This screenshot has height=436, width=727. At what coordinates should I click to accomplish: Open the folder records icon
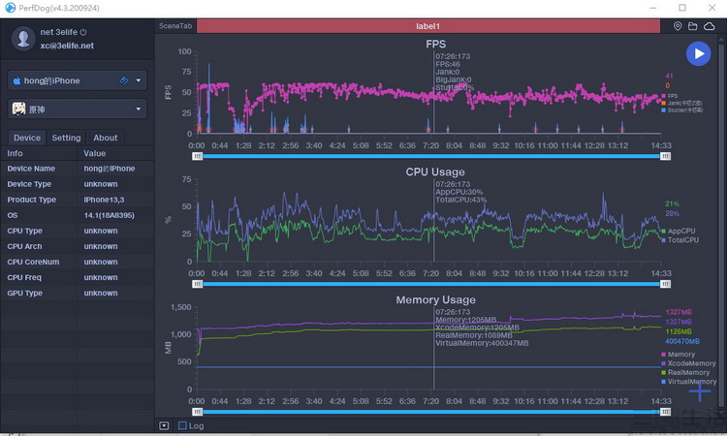693,26
